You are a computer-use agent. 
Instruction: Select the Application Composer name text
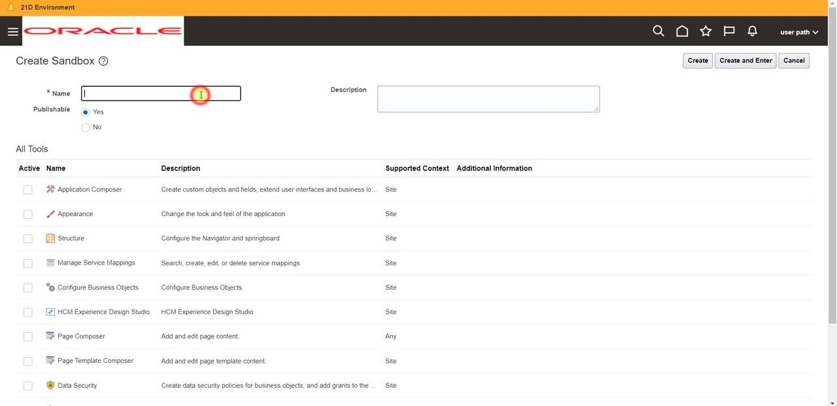90,189
